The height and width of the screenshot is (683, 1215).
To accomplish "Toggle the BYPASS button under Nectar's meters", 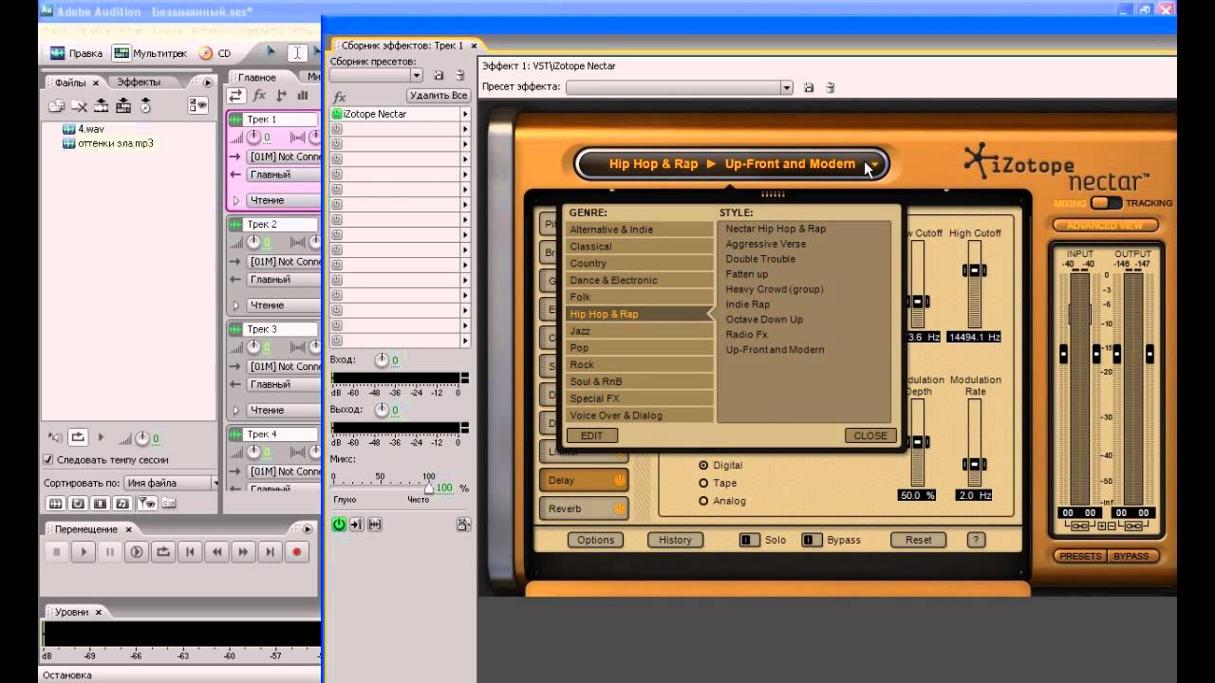I will (x=1131, y=556).
